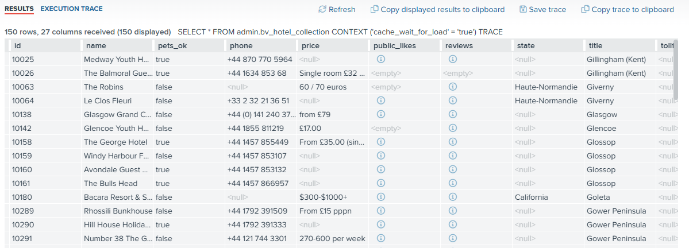Click Copy trace to clipboard text
This screenshot has height=248, width=689.
click(x=632, y=10)
